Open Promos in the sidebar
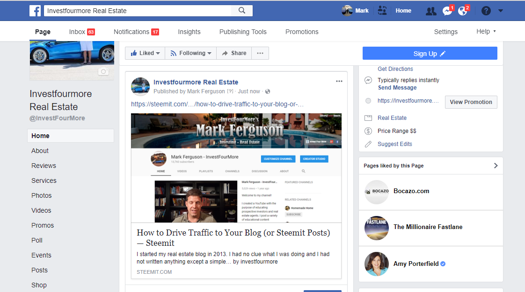 (43, 226)
